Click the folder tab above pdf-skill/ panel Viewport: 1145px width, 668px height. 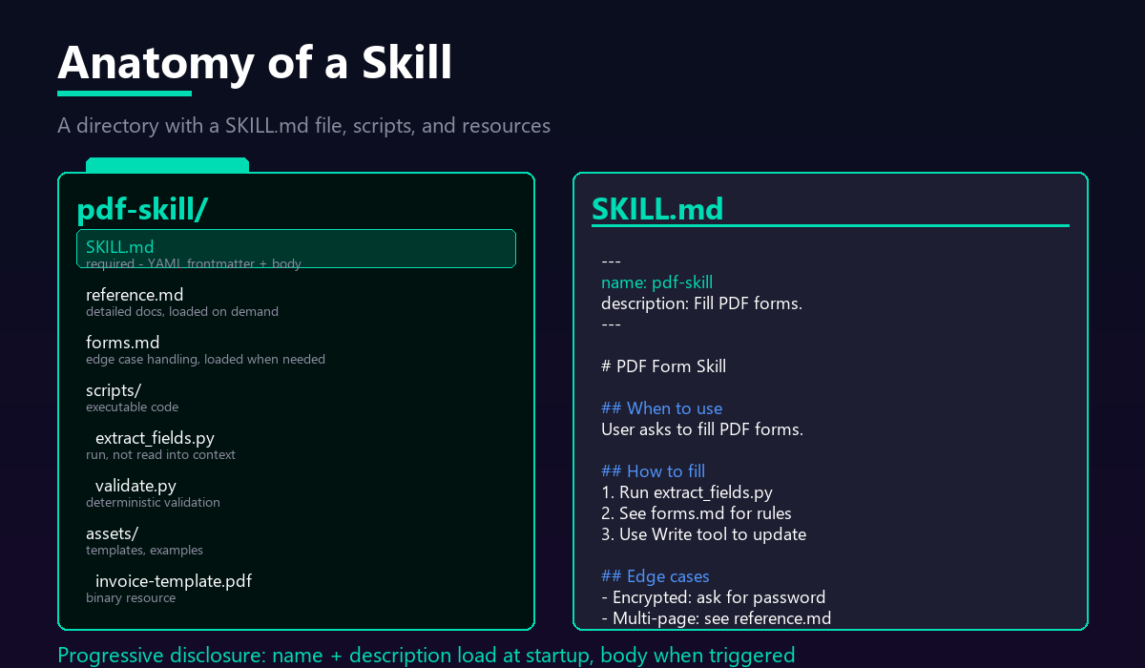click(167, 165)
